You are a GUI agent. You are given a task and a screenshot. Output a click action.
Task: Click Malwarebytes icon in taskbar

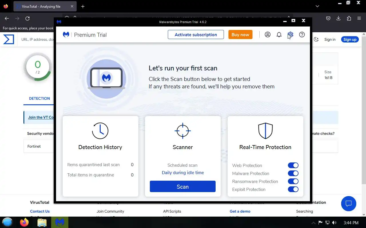click(60, 222)
